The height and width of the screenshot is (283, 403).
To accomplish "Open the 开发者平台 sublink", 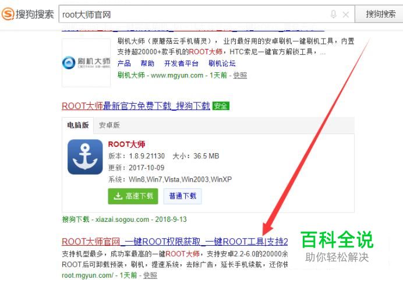I will 181,63.
